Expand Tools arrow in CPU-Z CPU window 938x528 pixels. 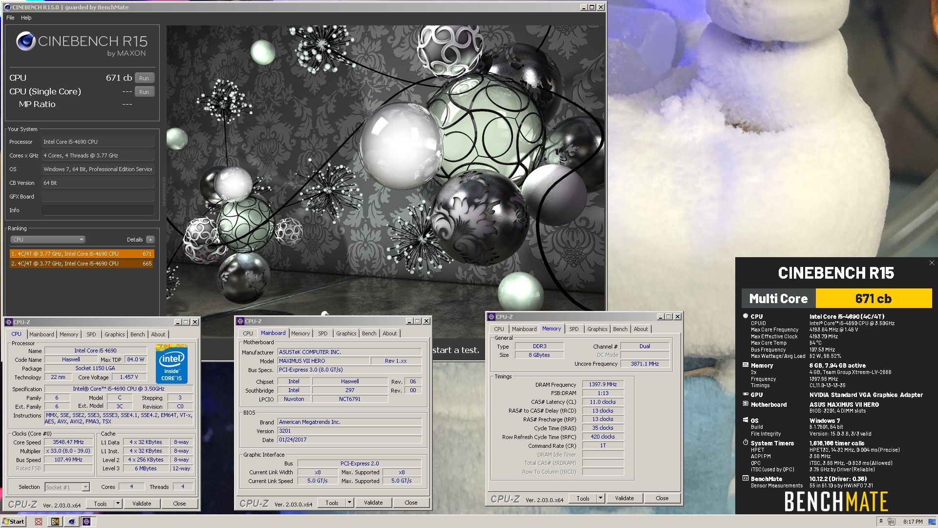pos(118,504)
